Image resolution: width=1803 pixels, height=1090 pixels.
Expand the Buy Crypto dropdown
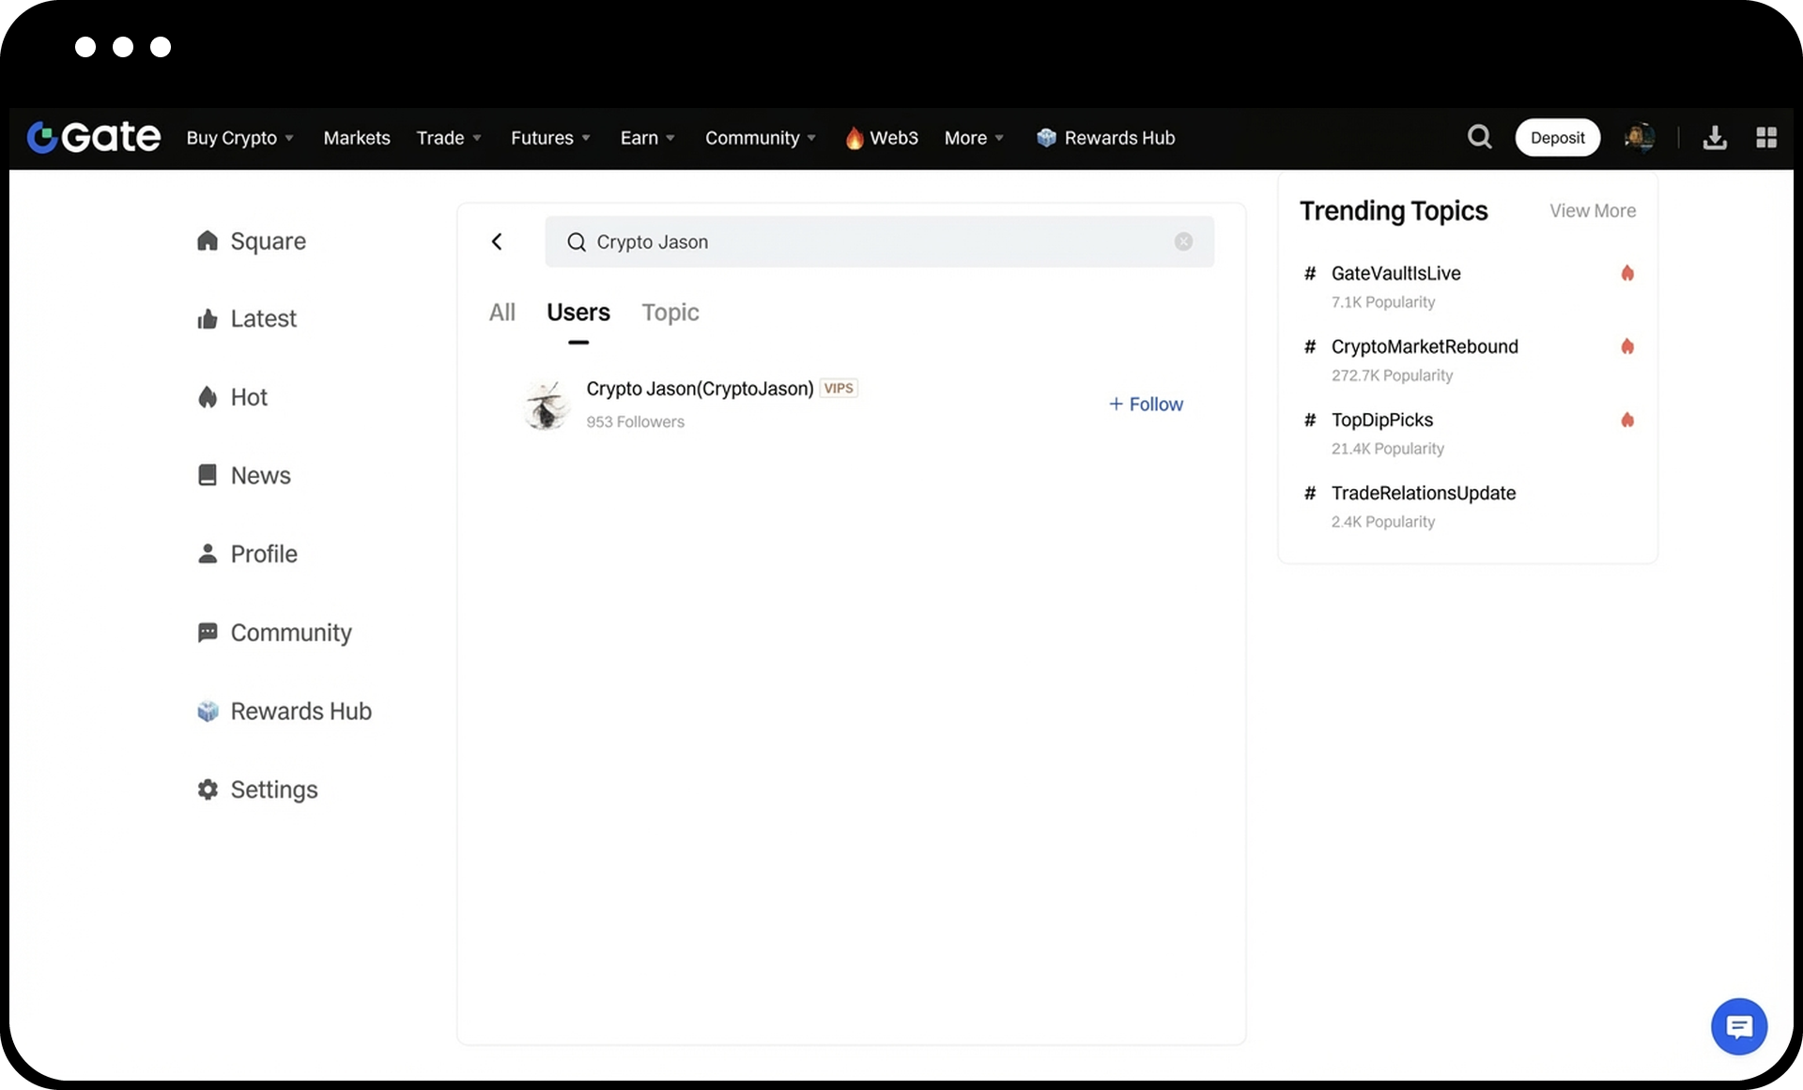pyautogui.click(x=239, y=138)
